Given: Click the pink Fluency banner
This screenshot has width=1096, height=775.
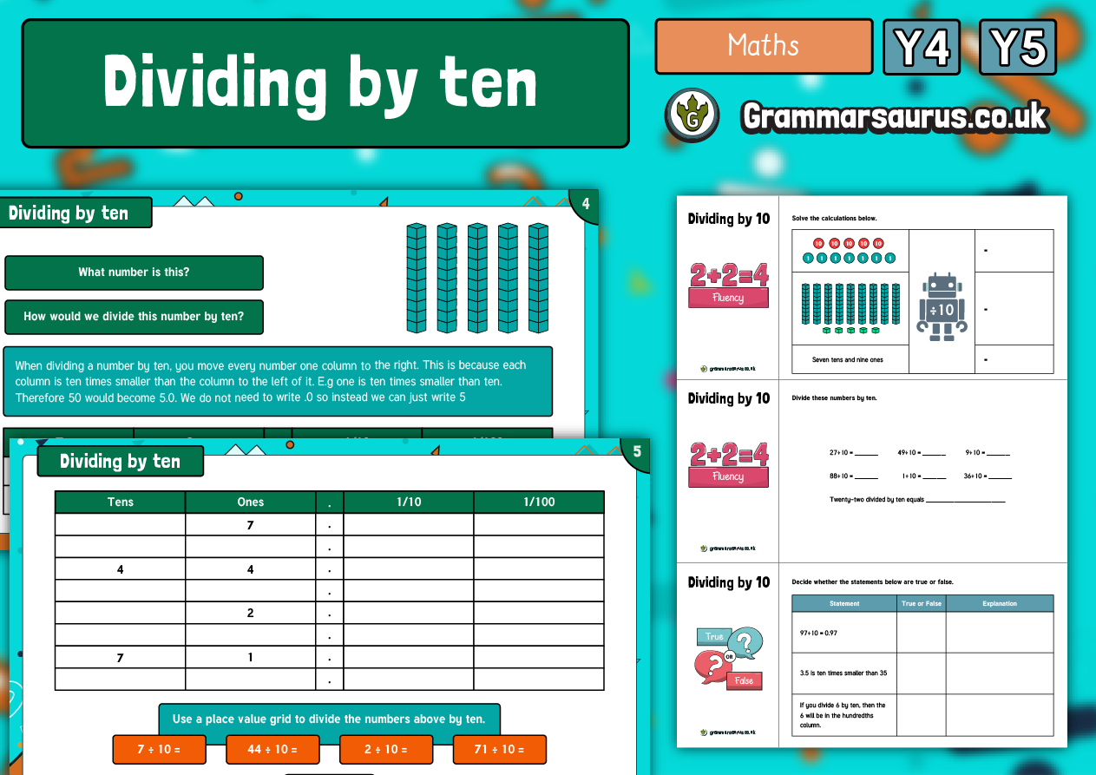Looking at the screenshot, I should click(x=729, y=296).
